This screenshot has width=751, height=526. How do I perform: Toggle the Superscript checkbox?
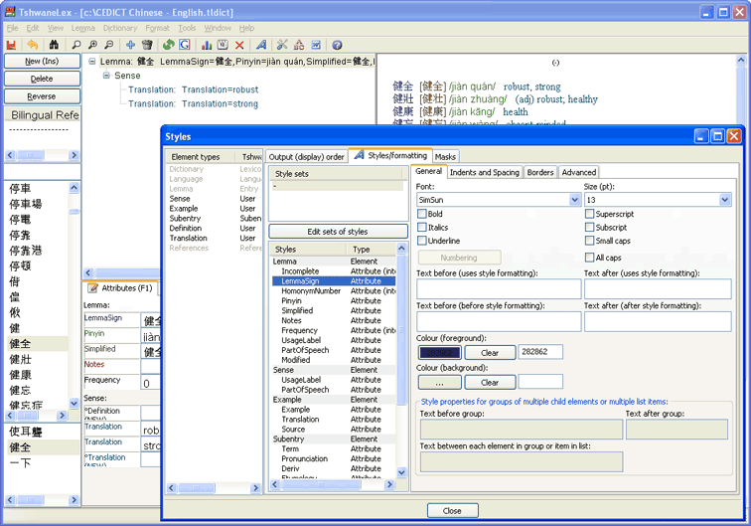point(590,214)
